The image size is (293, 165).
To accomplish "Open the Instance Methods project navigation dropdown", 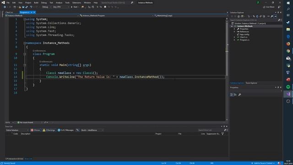I will point(42,16).
